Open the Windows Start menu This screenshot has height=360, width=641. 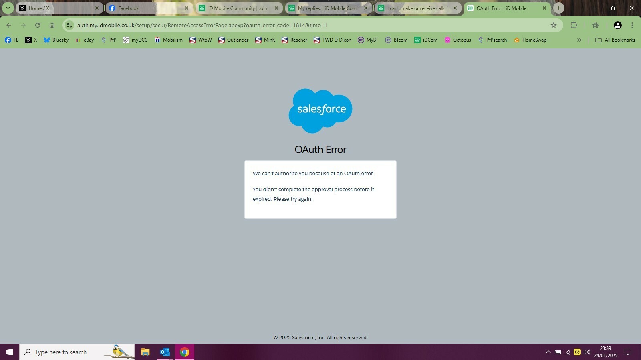pyautogui.click(x=10, y=352)
